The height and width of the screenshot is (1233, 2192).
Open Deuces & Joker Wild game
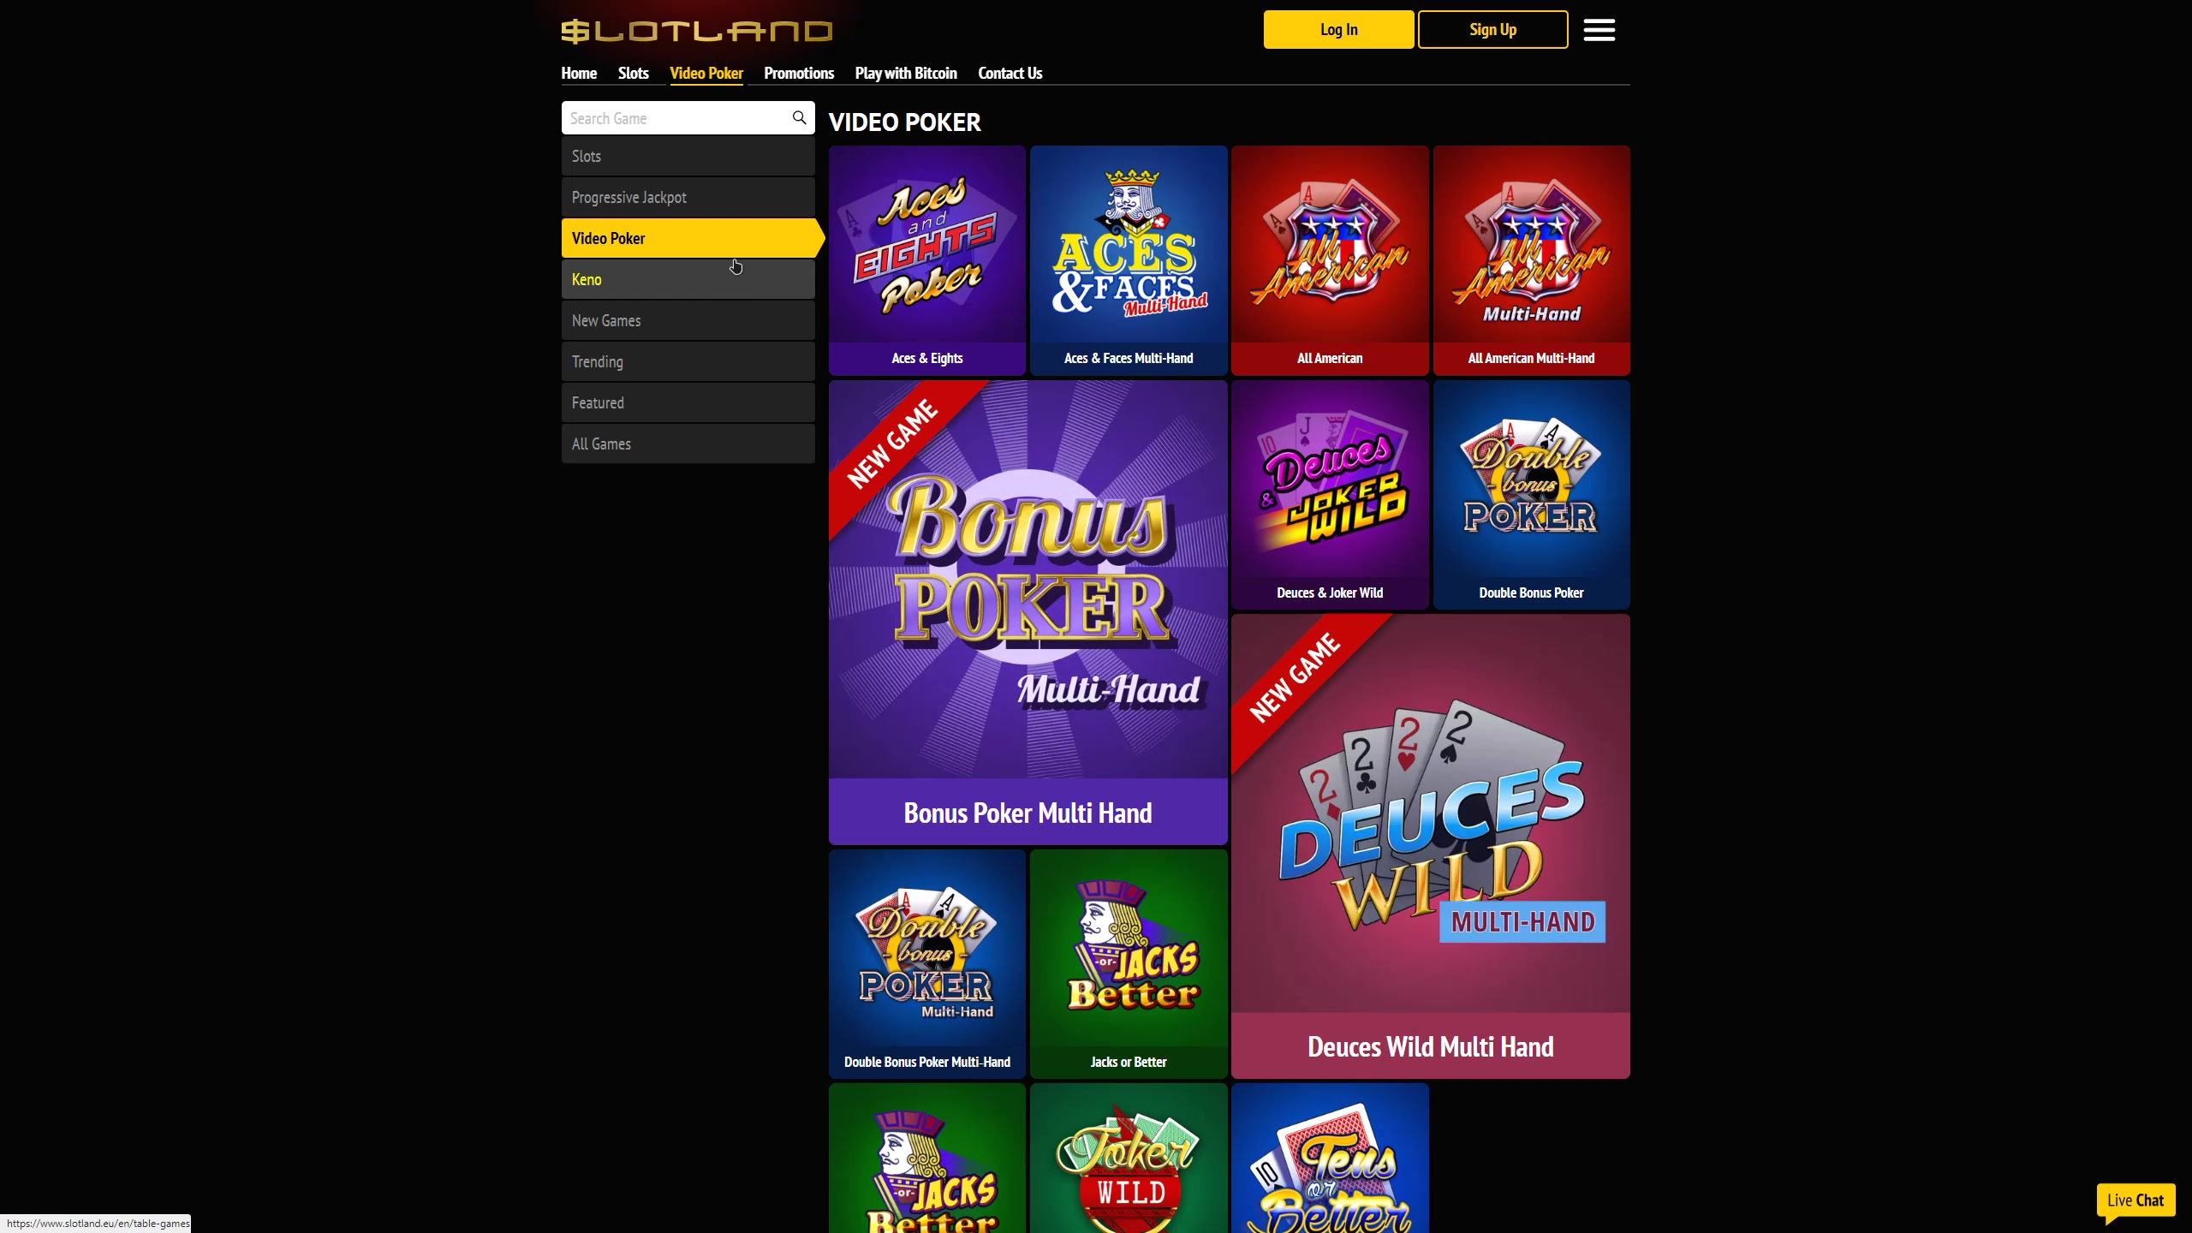click(1330, 495)
